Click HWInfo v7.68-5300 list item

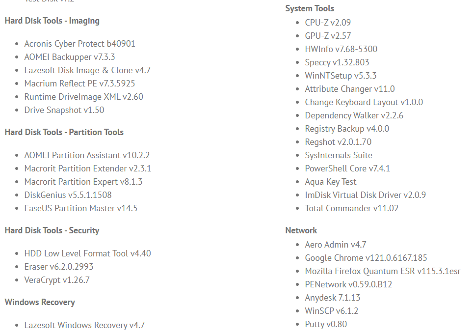pyautogui.click(x=341, y=49)
